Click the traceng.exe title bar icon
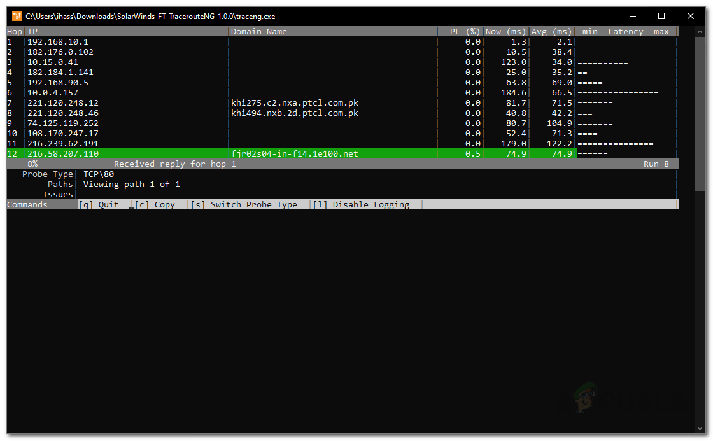 (x=17, y=17)
